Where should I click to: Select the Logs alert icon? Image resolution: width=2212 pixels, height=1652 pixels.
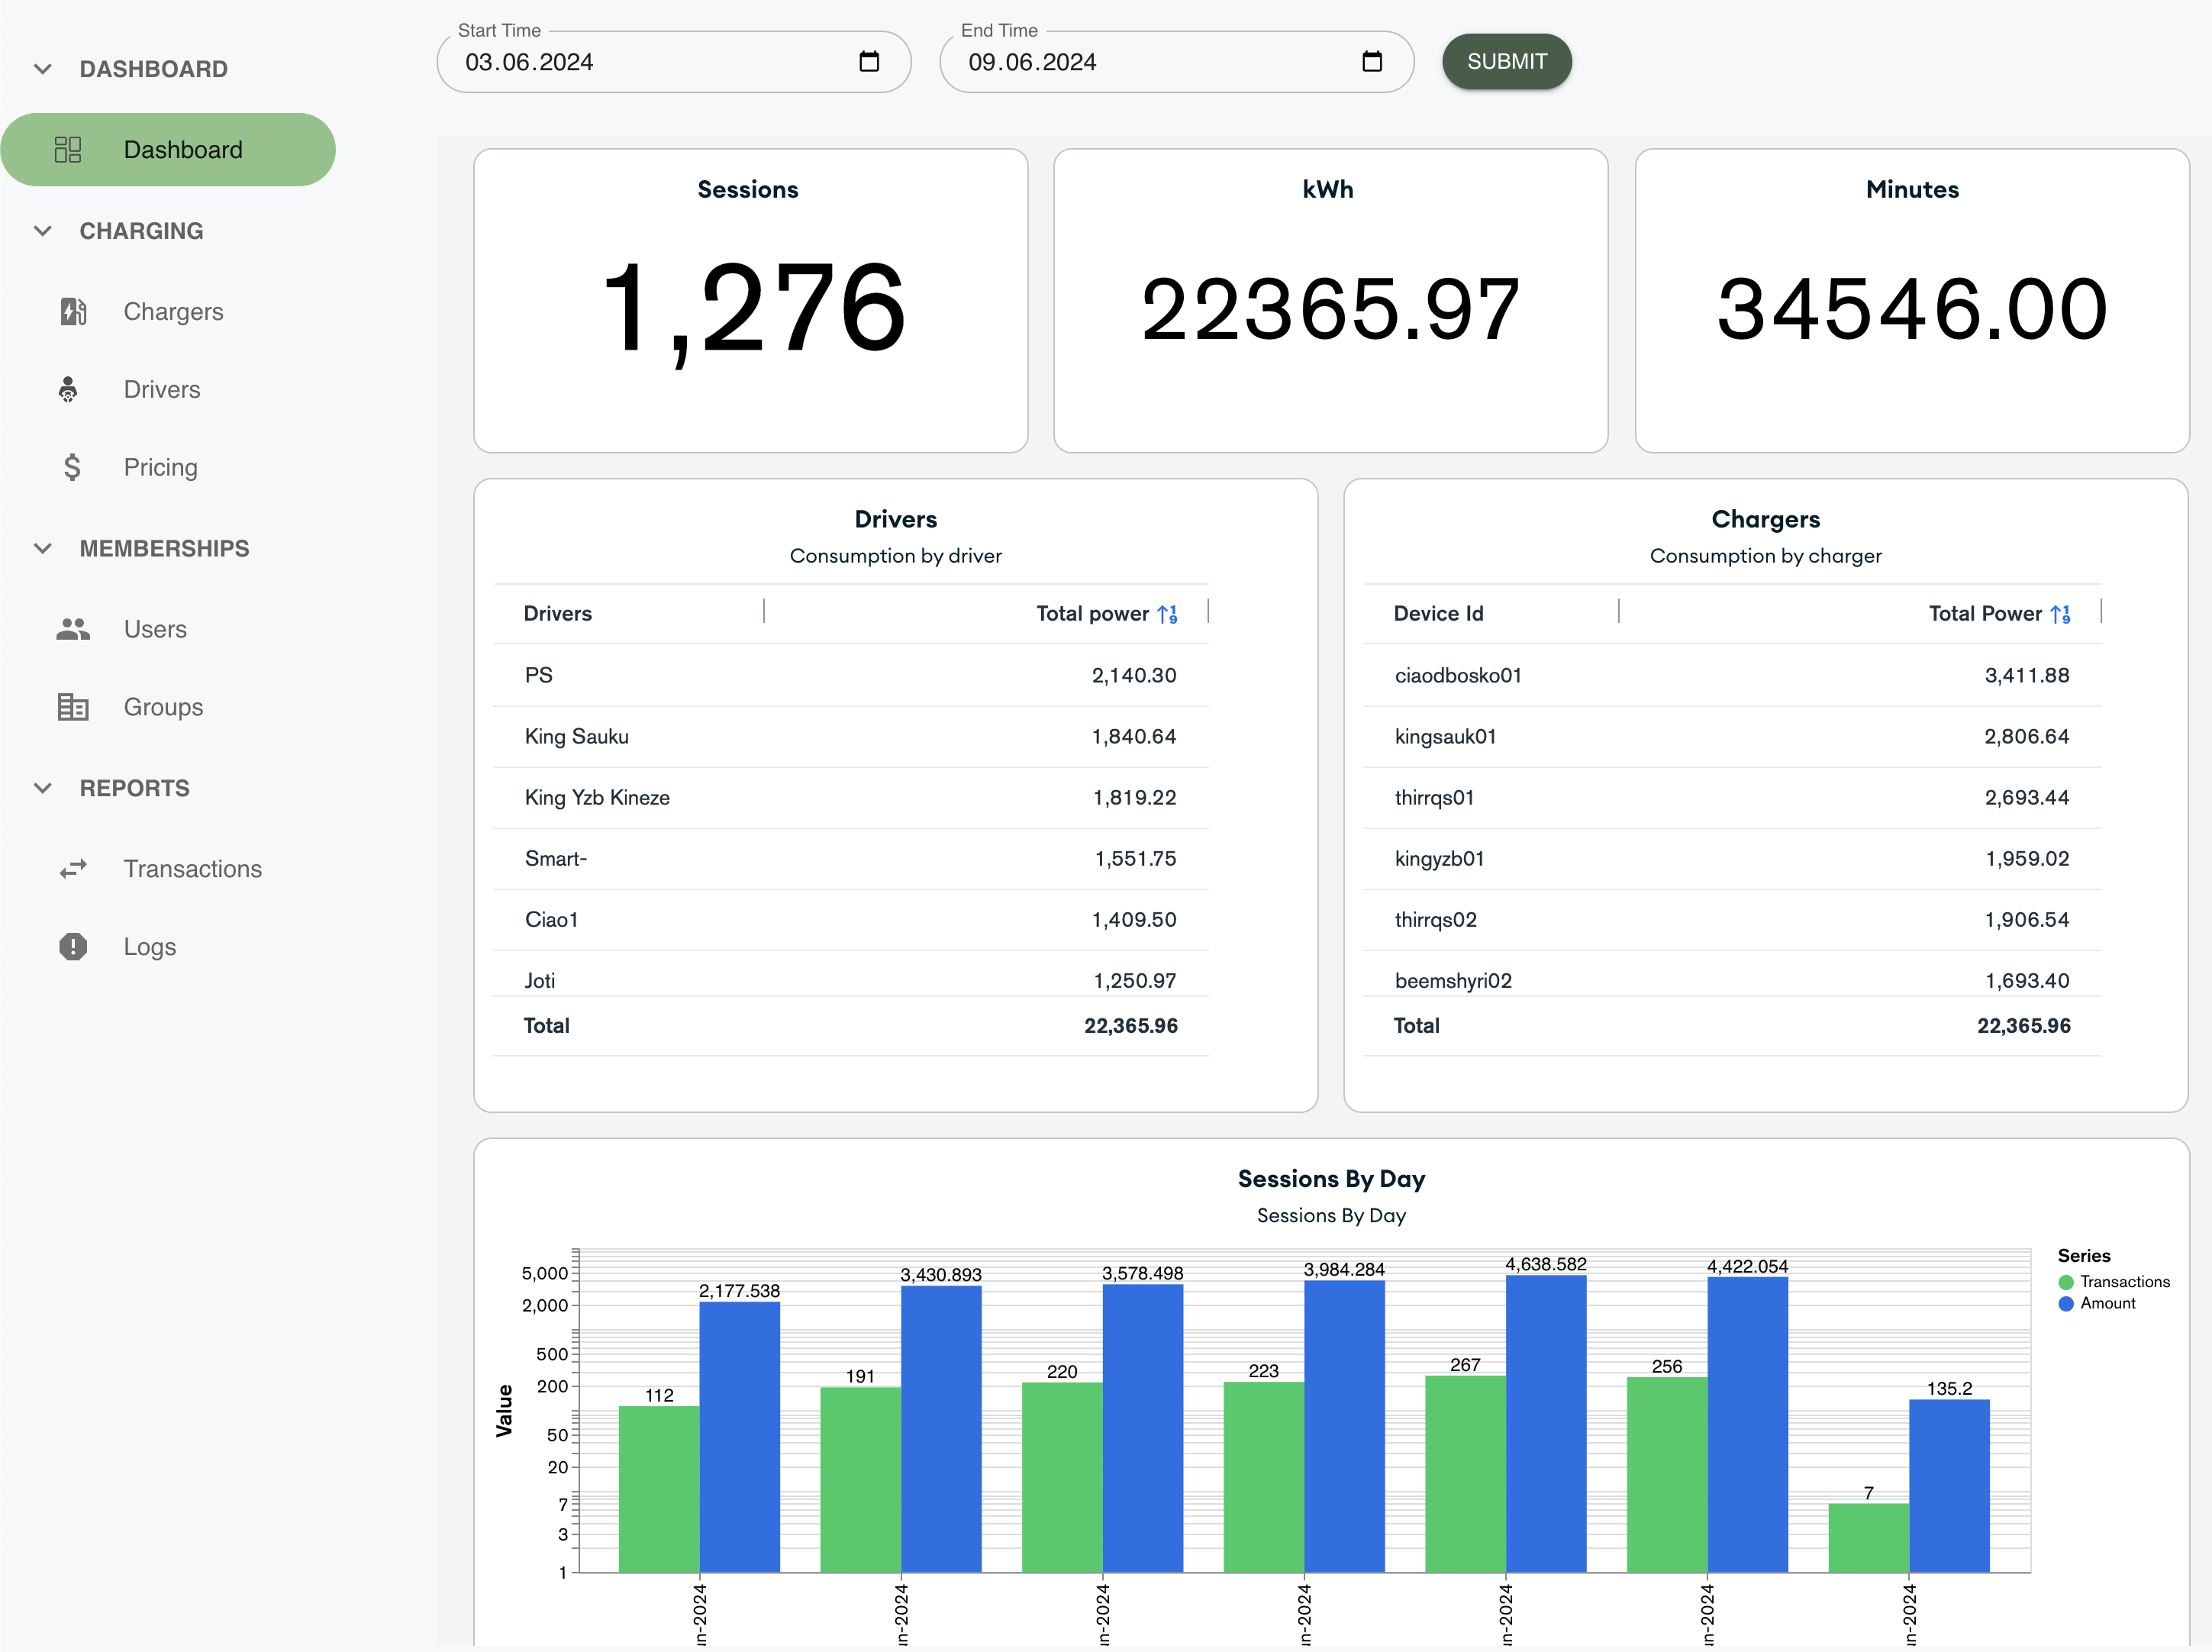(73, 946)
